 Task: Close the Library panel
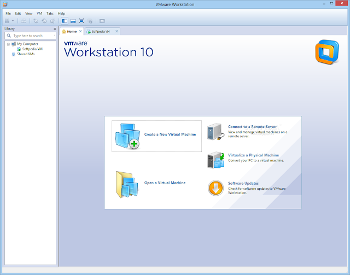(x=55, y=29)
